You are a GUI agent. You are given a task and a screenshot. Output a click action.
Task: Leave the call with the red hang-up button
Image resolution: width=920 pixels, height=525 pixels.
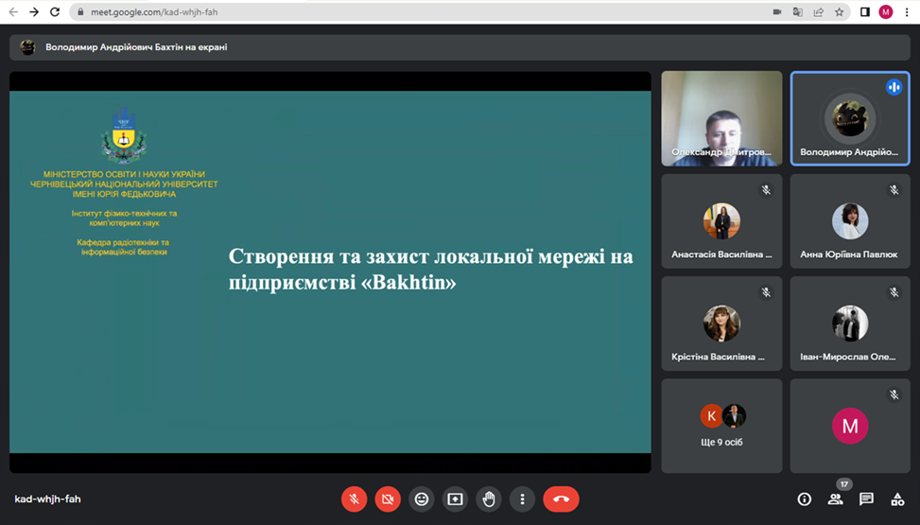click(x=561, y=499)
